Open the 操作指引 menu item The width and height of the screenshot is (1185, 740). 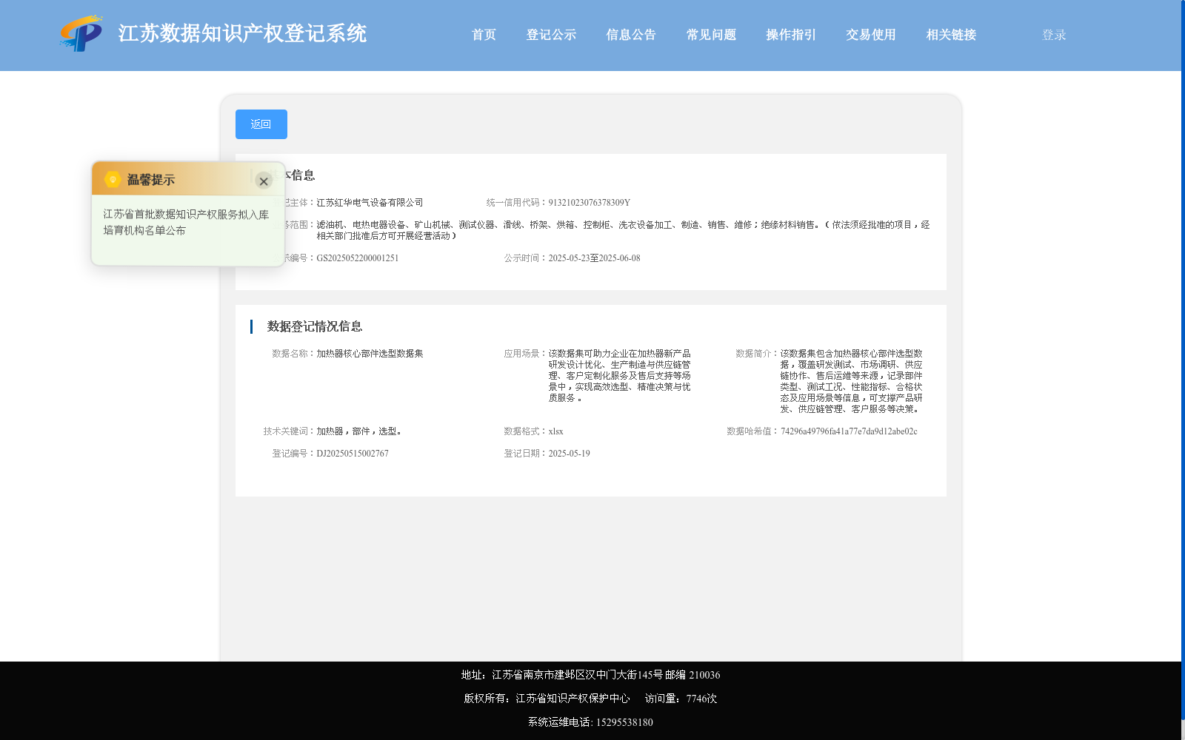(x=791, y=35)
